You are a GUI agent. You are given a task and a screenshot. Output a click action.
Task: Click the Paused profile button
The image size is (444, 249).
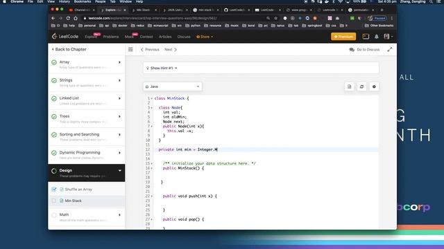(377, 18)
